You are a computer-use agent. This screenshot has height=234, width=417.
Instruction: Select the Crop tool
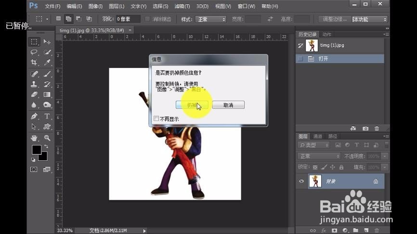(34, 62)
